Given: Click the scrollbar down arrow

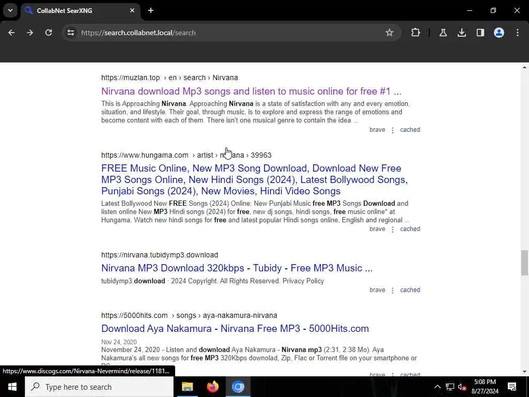Looking at the screenshot, I should coord(524,372).
